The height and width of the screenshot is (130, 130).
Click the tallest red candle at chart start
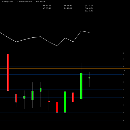pyautogui.click(x=8, y=72)
